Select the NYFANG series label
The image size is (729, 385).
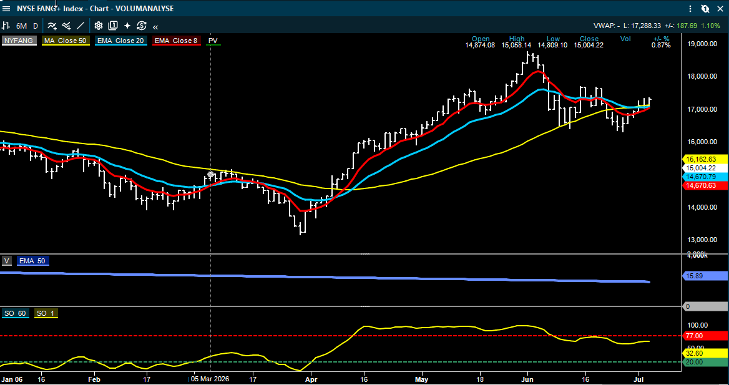[19, 41]
